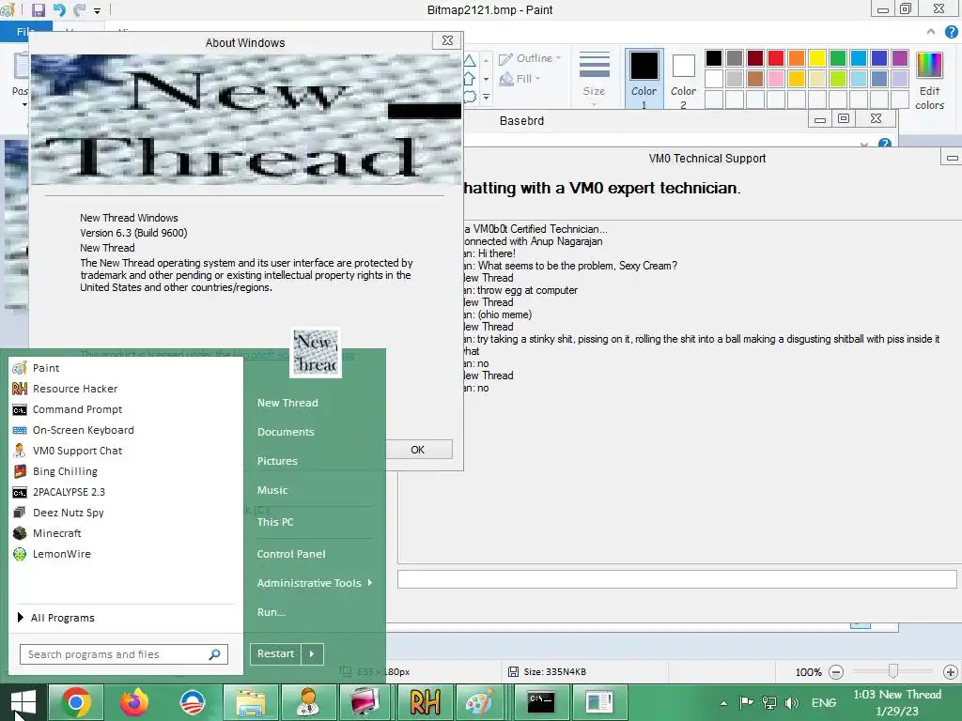Click Run... in the Start menu

[272, 612]
